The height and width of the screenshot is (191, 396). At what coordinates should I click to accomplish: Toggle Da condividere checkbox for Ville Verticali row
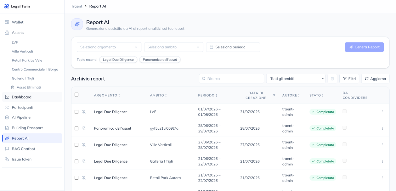(344, 144)
